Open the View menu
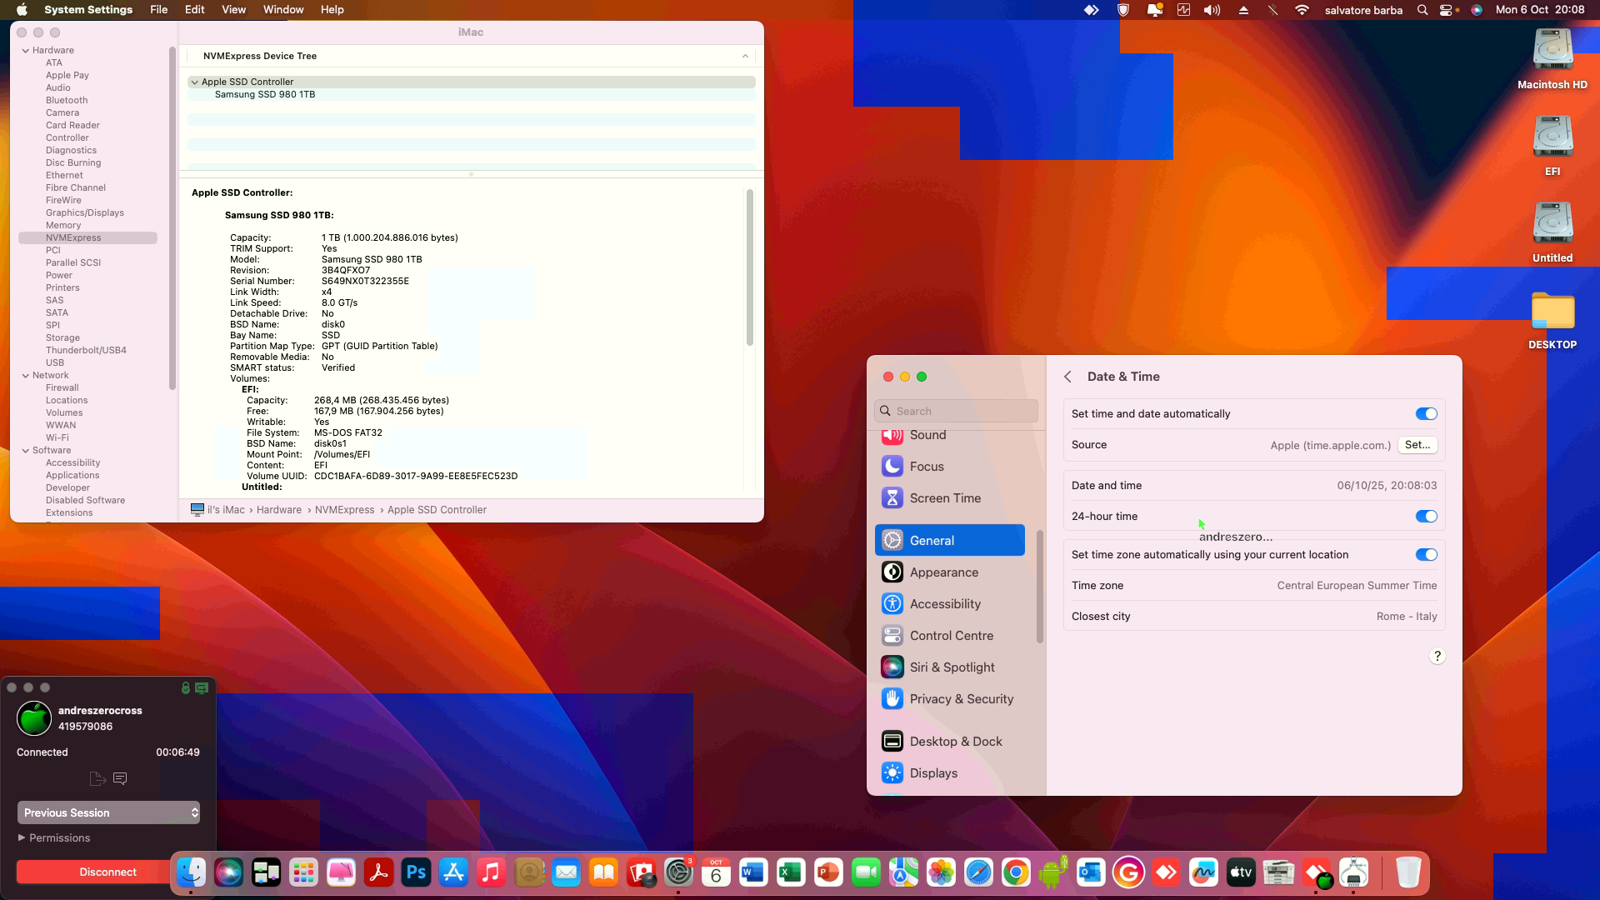The width and height of the screenshot is (1600, 900). [233, 10]
